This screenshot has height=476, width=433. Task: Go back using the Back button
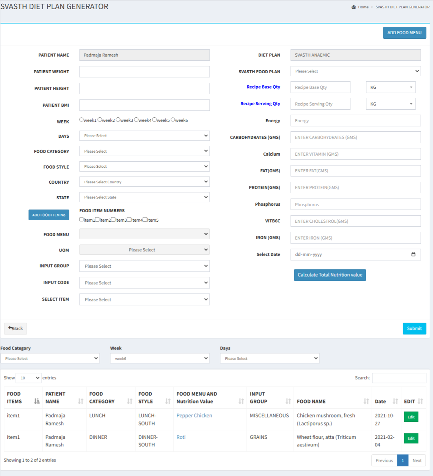[16, 328]
